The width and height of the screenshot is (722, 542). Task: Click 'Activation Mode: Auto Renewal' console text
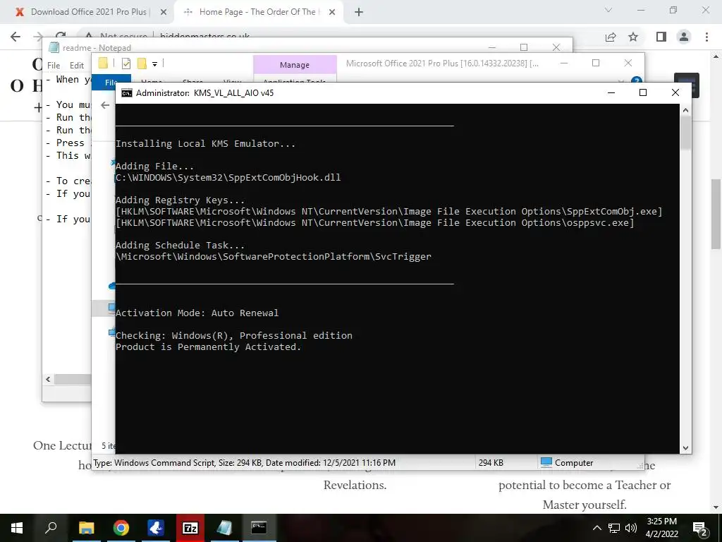[197, 313]
